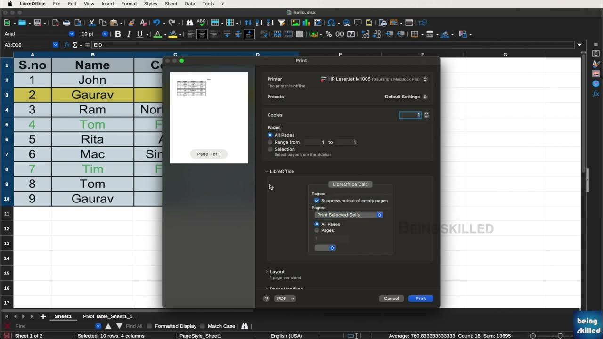Expand the Layout section in Print dialog

[x=267, y=272]
